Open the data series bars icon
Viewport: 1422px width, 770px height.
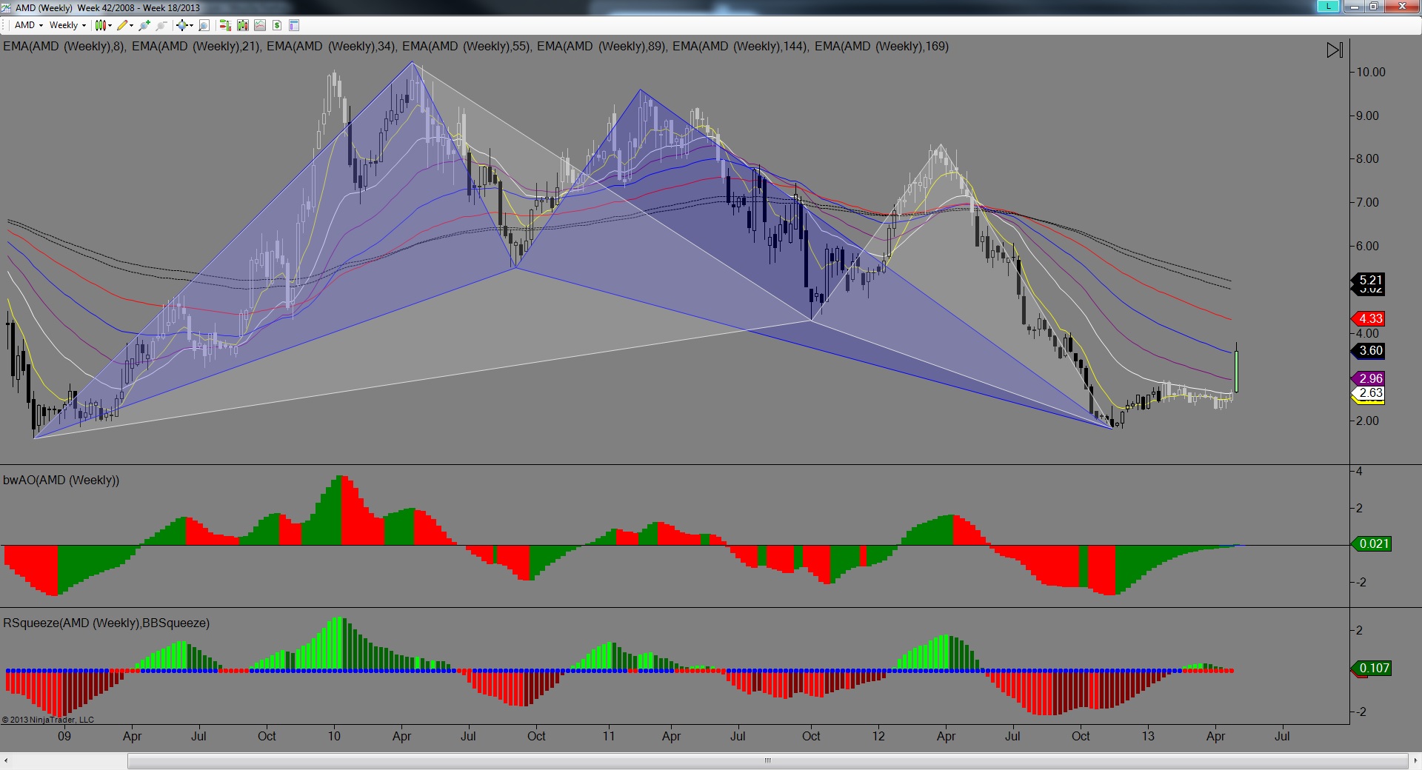coord(243,25)
